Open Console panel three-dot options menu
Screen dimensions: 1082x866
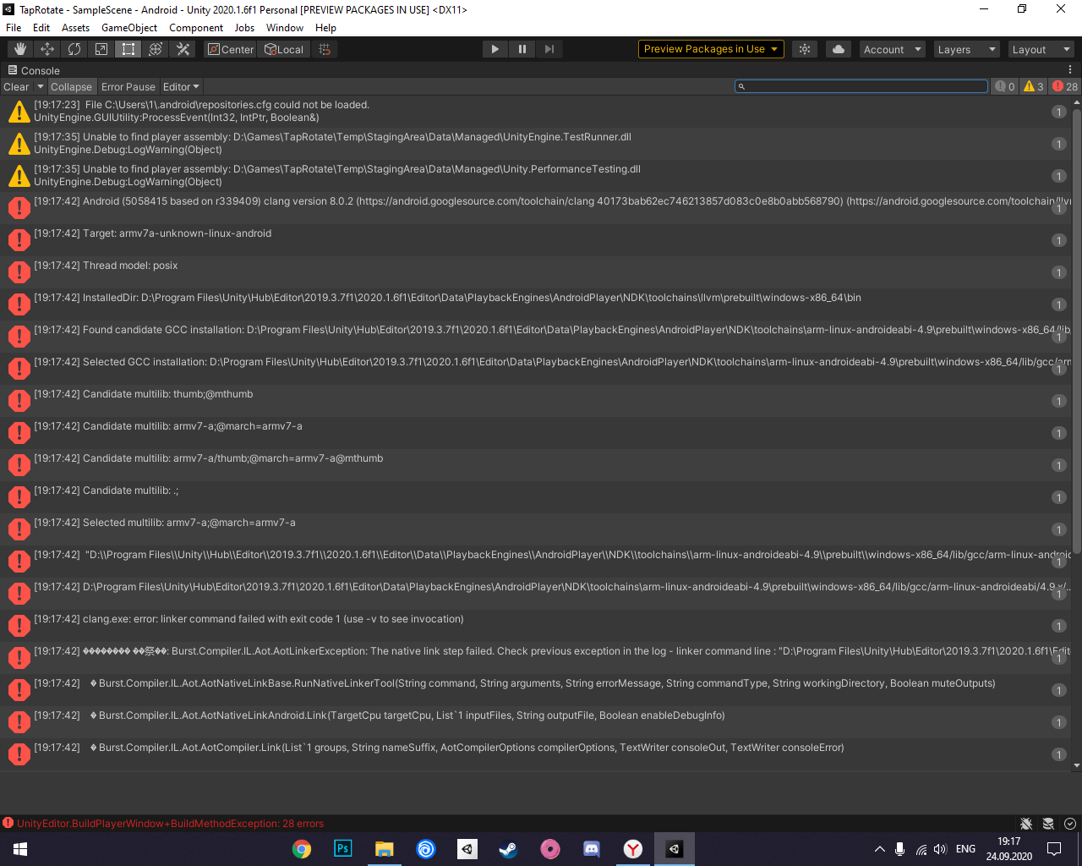tap(1070, 70)
